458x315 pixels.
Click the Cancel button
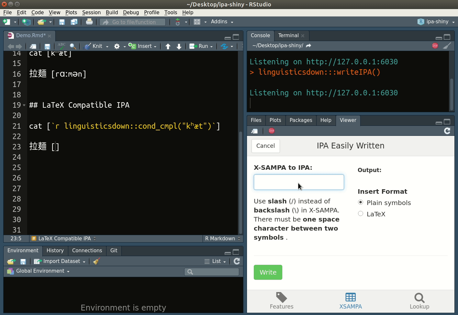coord(265,146)
